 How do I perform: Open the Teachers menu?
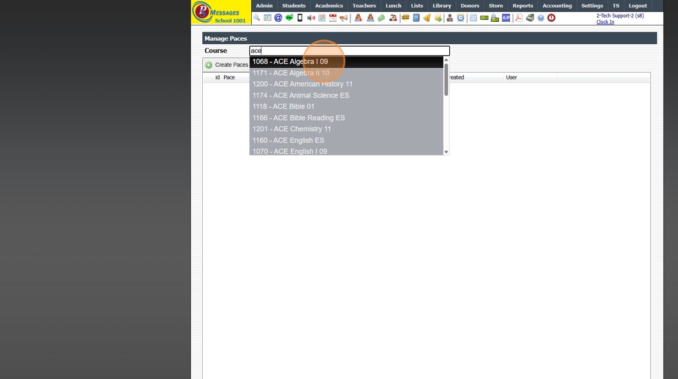click(x=364, y=5)
